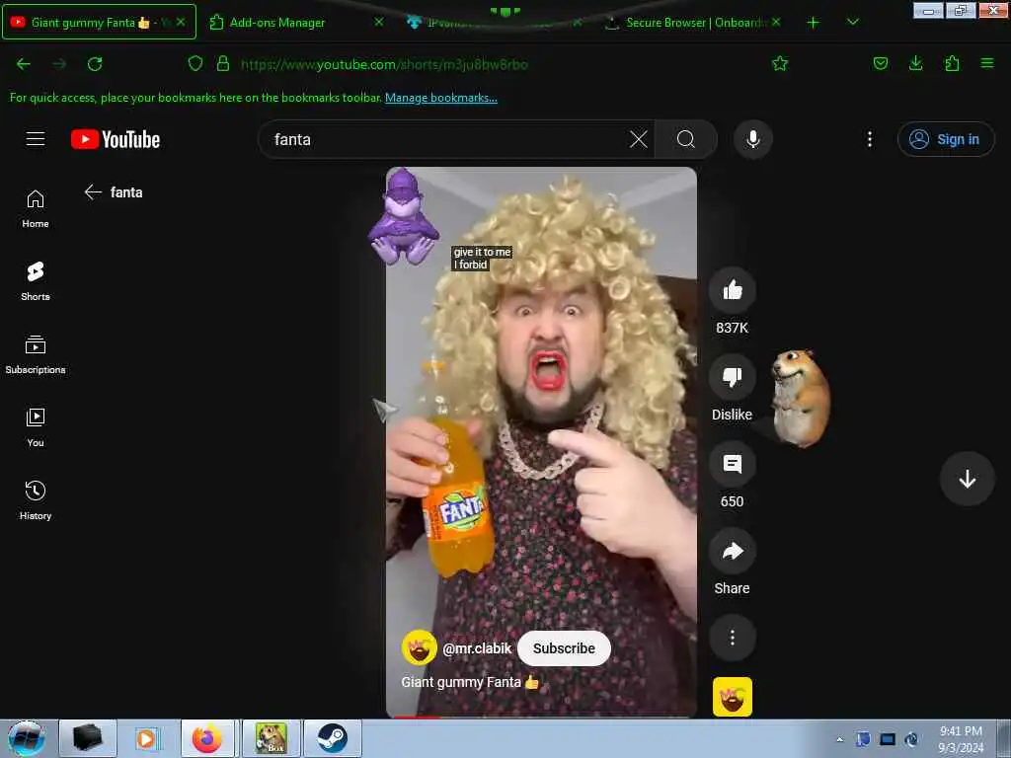
Task: Click the magnifier search button
Action: click(x=686, y=139)
